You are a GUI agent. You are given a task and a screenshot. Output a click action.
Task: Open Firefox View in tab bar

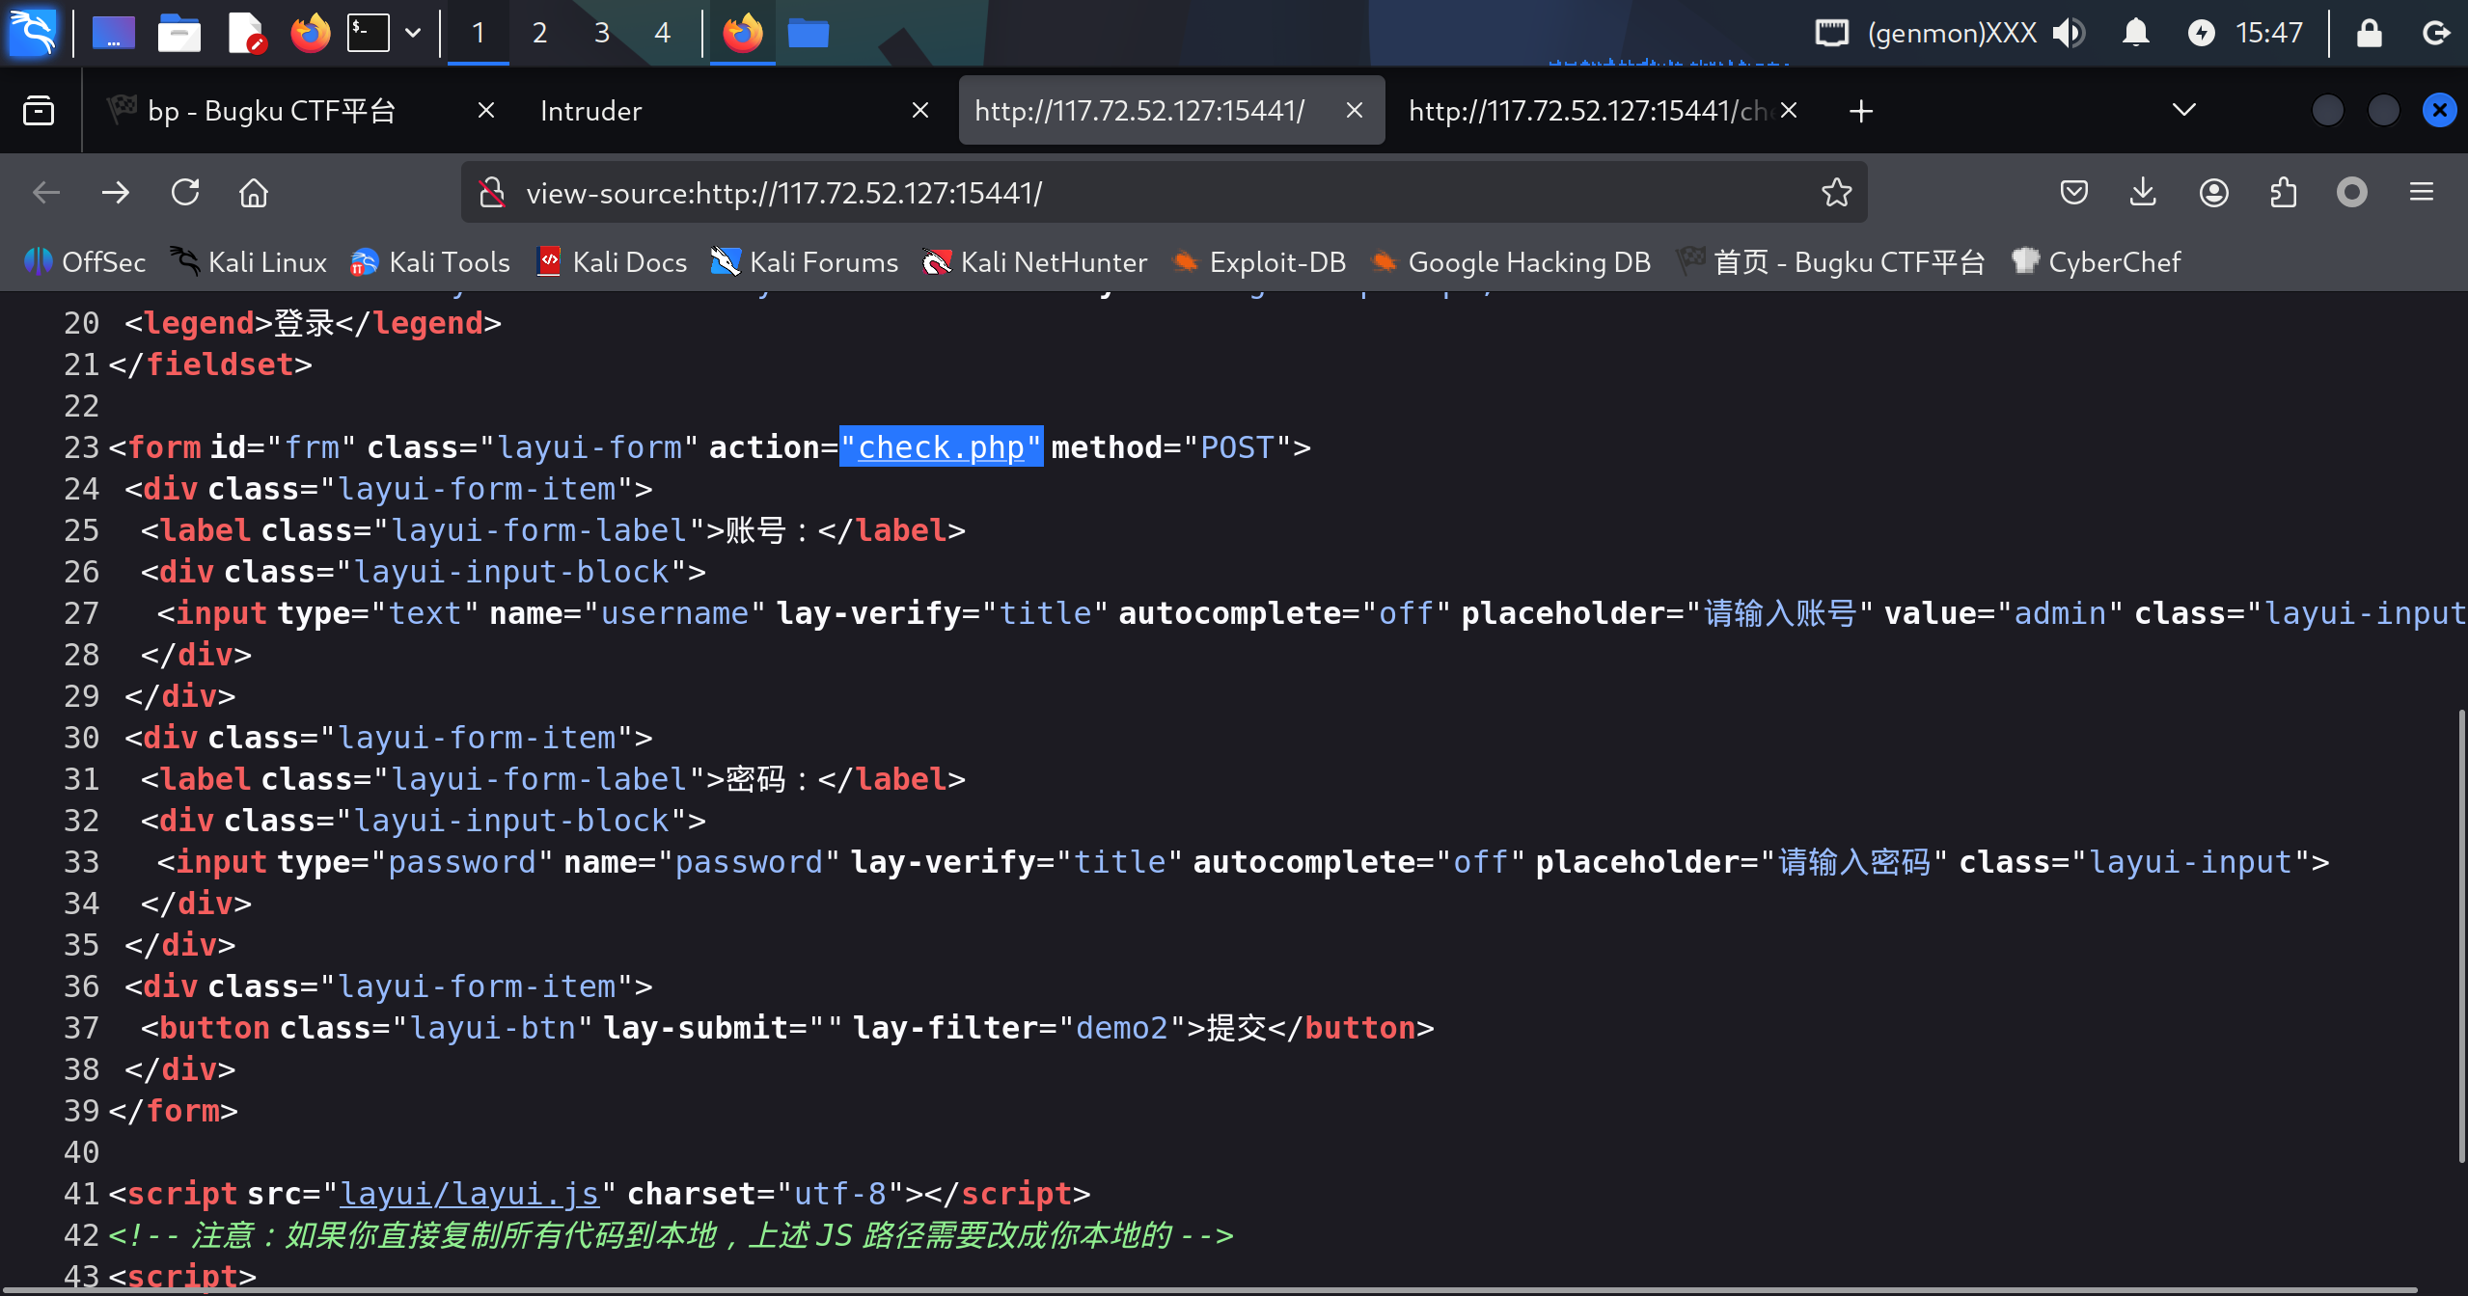tap(39, 111)
